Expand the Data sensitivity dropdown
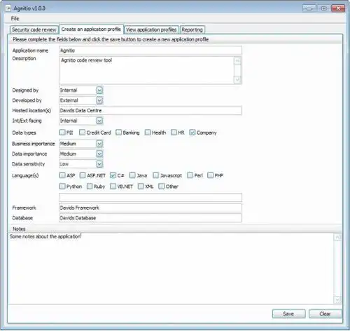Image resolution: width=350 pixels, height=331 pixels. tap(99, 164)
